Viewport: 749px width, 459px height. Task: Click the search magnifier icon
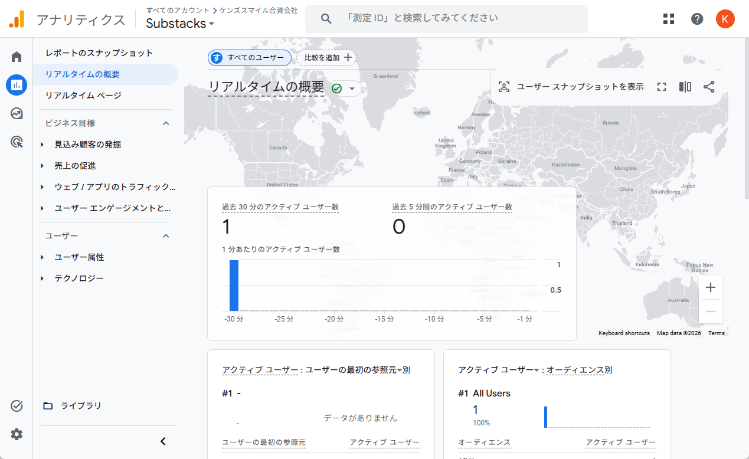[x=326, y=19]
